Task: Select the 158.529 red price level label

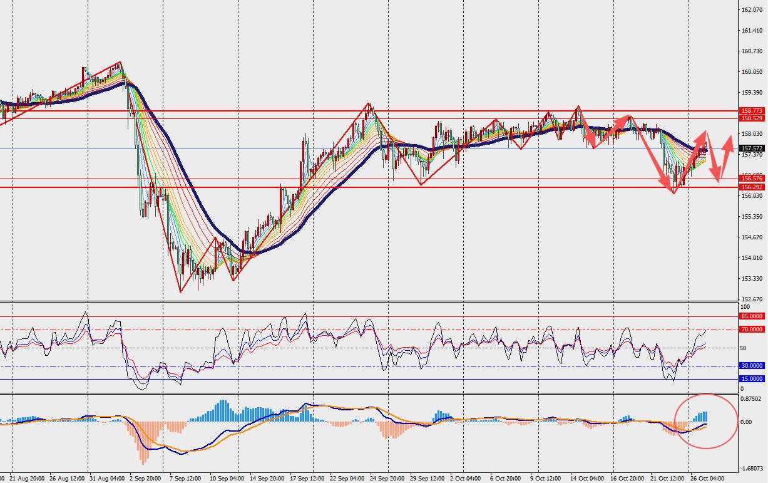Action: (751, 118)
